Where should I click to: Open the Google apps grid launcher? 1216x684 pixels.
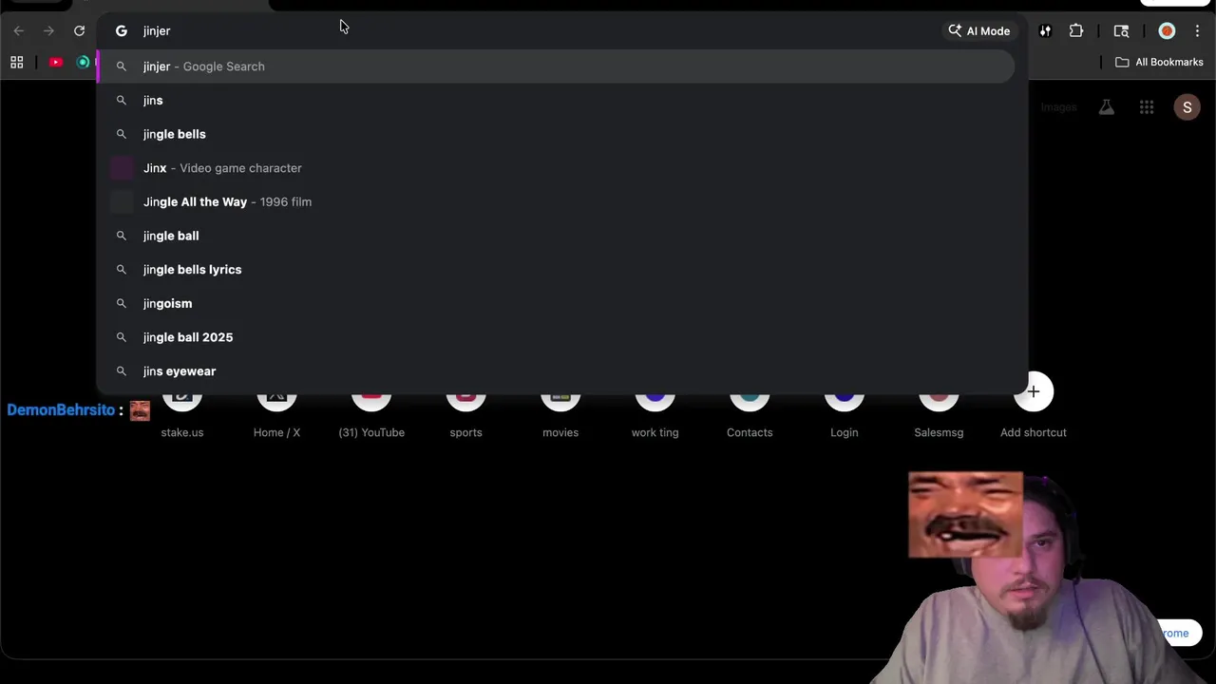point(1147,107)
